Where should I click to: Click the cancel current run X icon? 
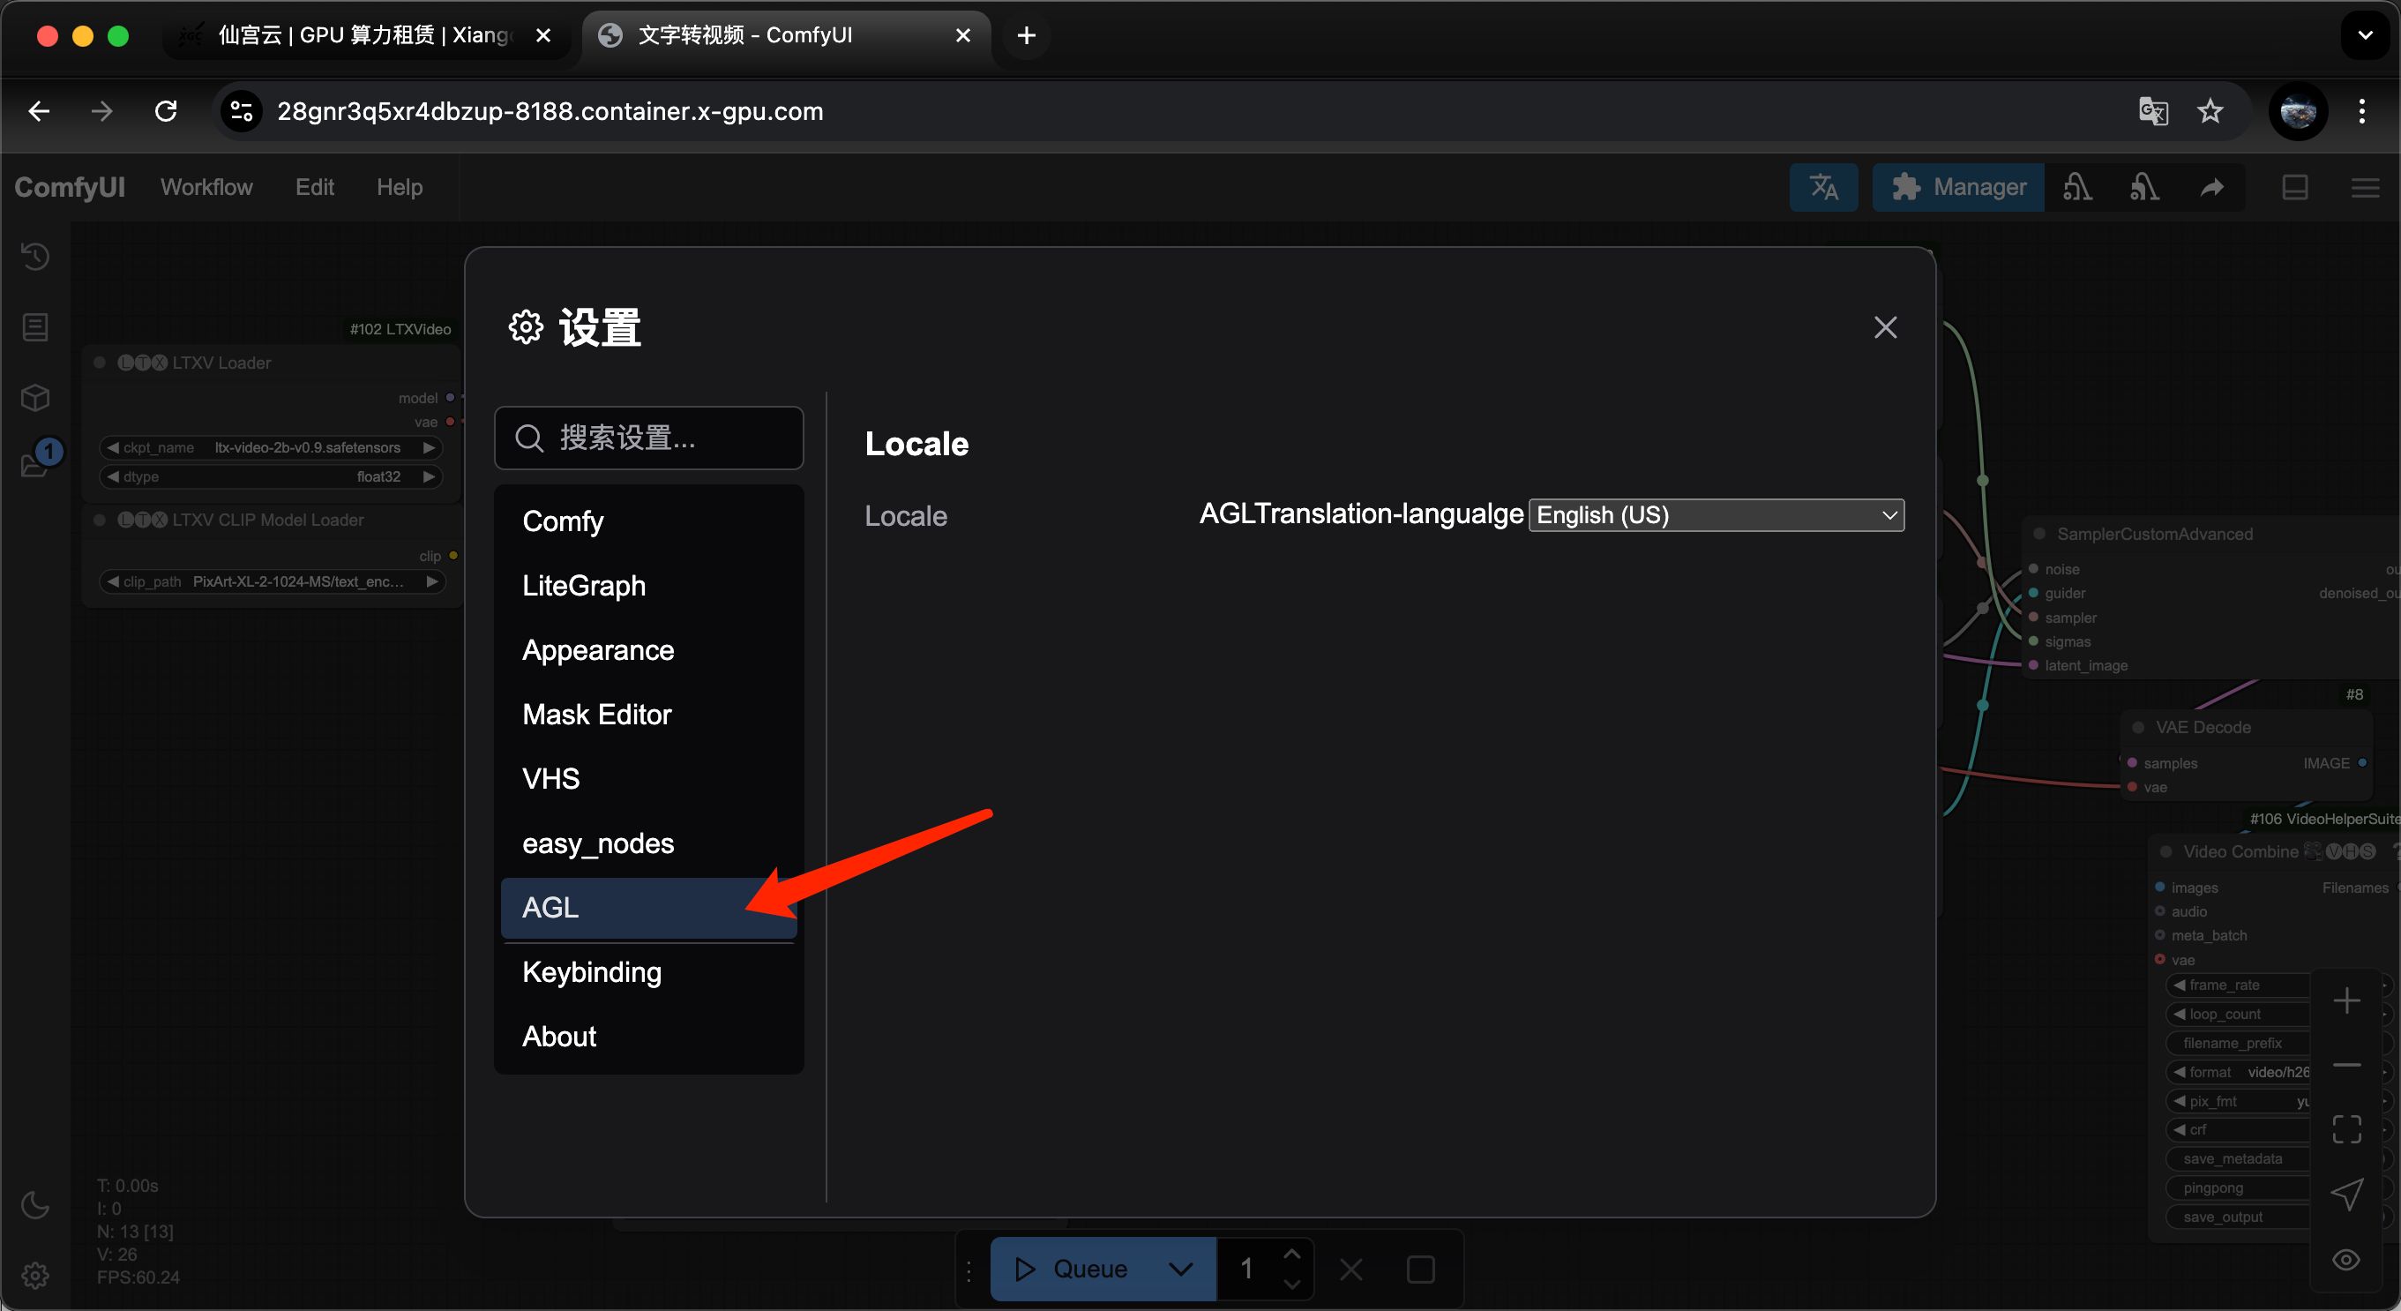point(1351,1269)
